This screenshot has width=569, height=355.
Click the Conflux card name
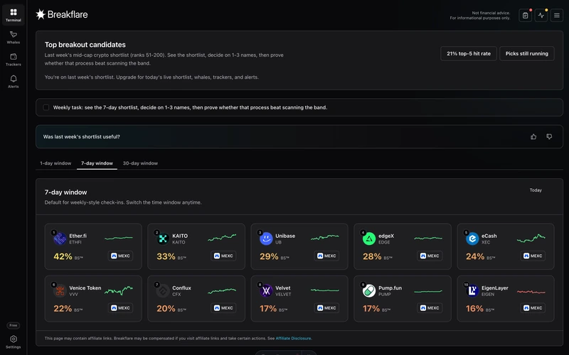[x=181, y=288]
